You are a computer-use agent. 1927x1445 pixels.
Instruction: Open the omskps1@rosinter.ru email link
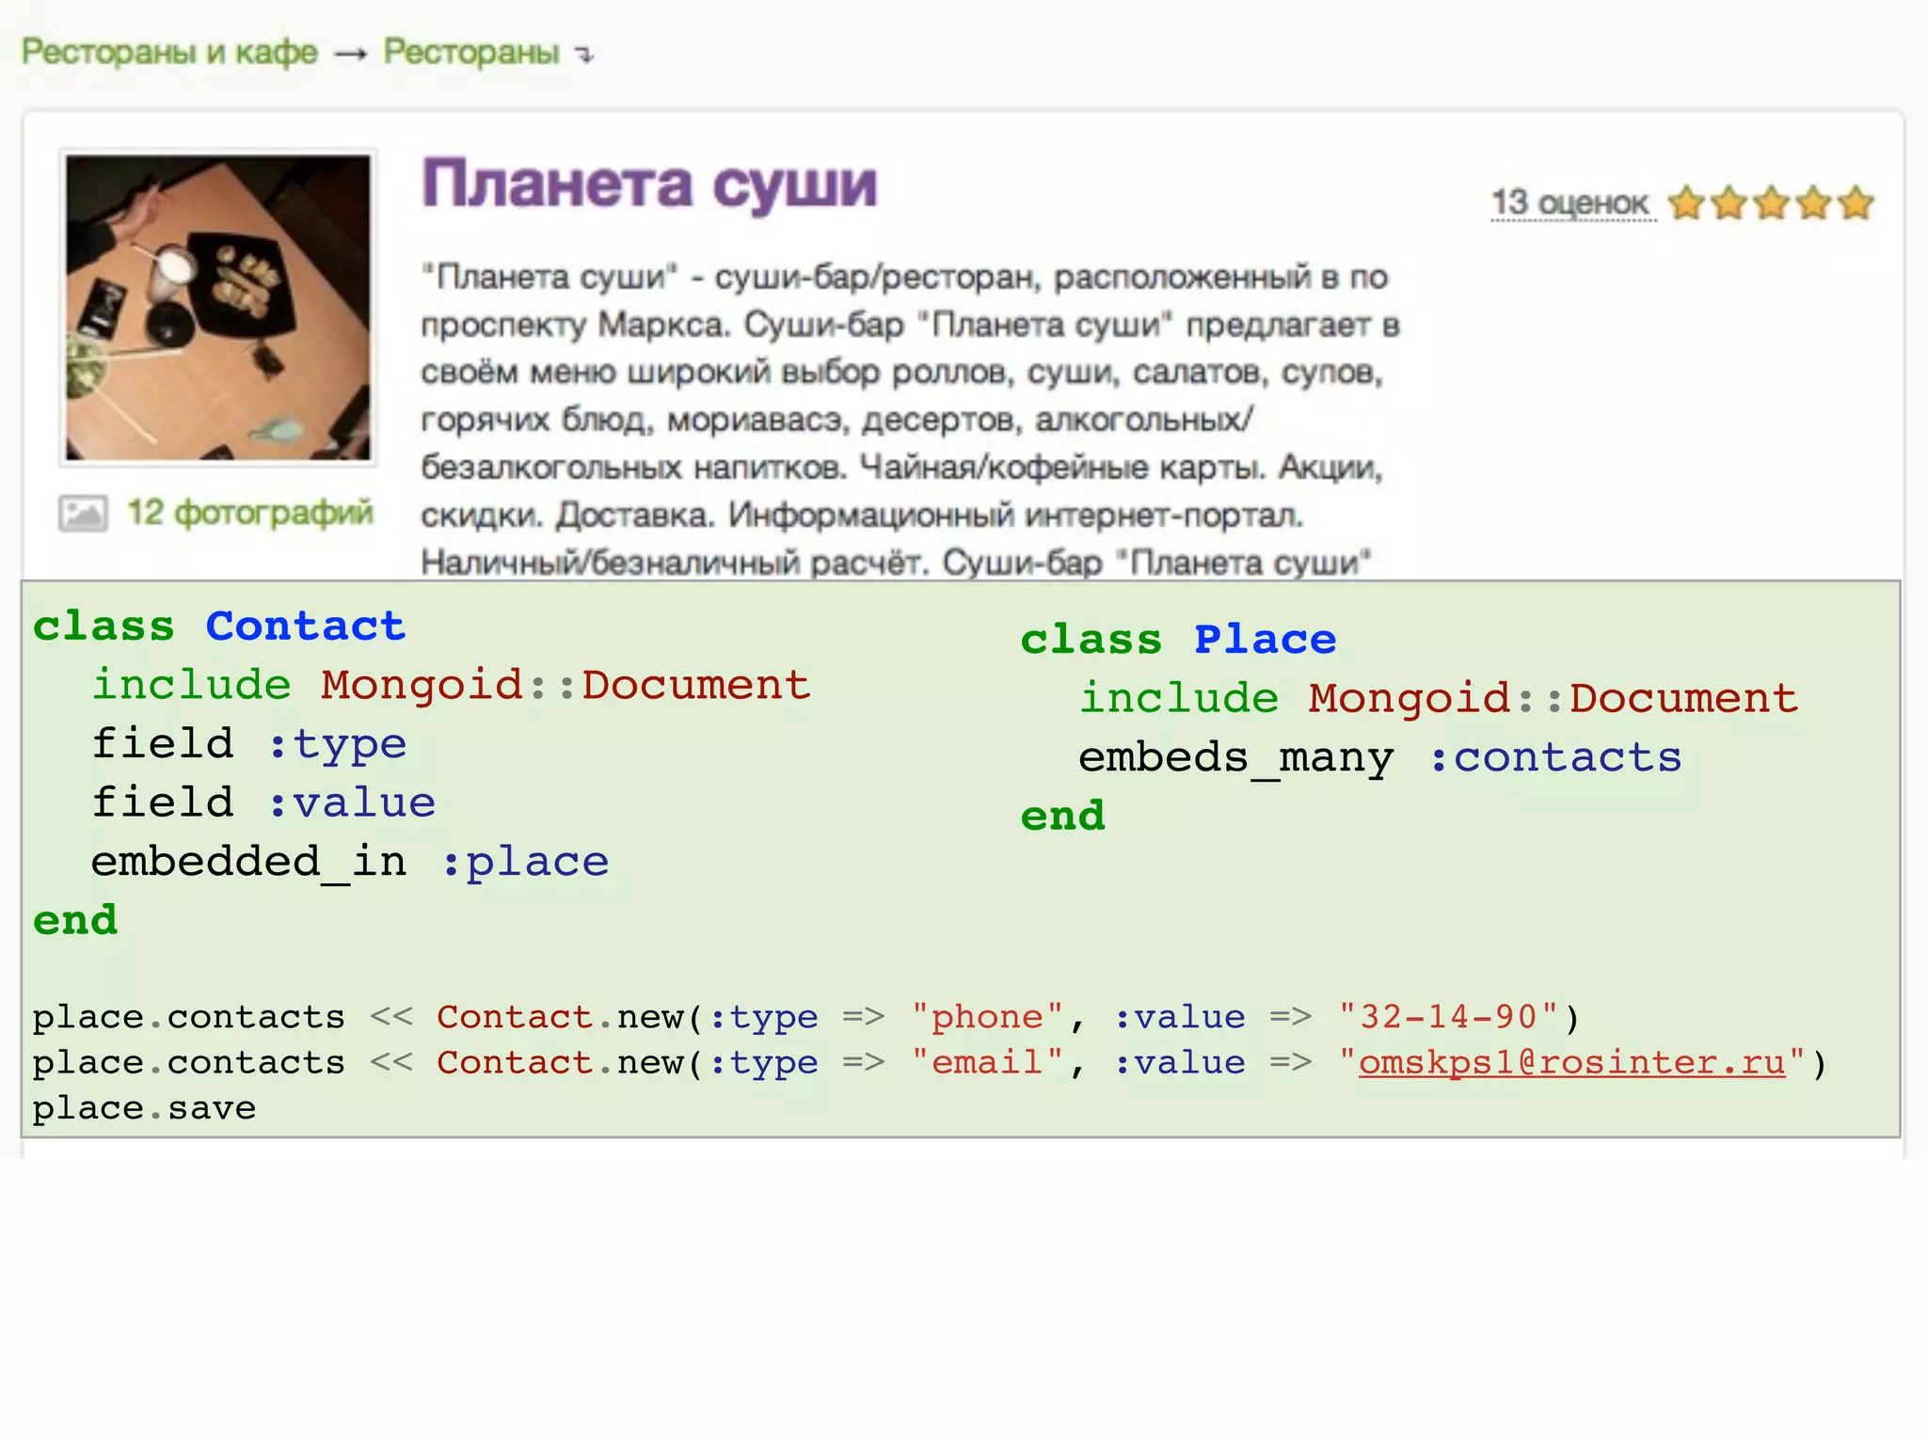tap(1571, 1062)
